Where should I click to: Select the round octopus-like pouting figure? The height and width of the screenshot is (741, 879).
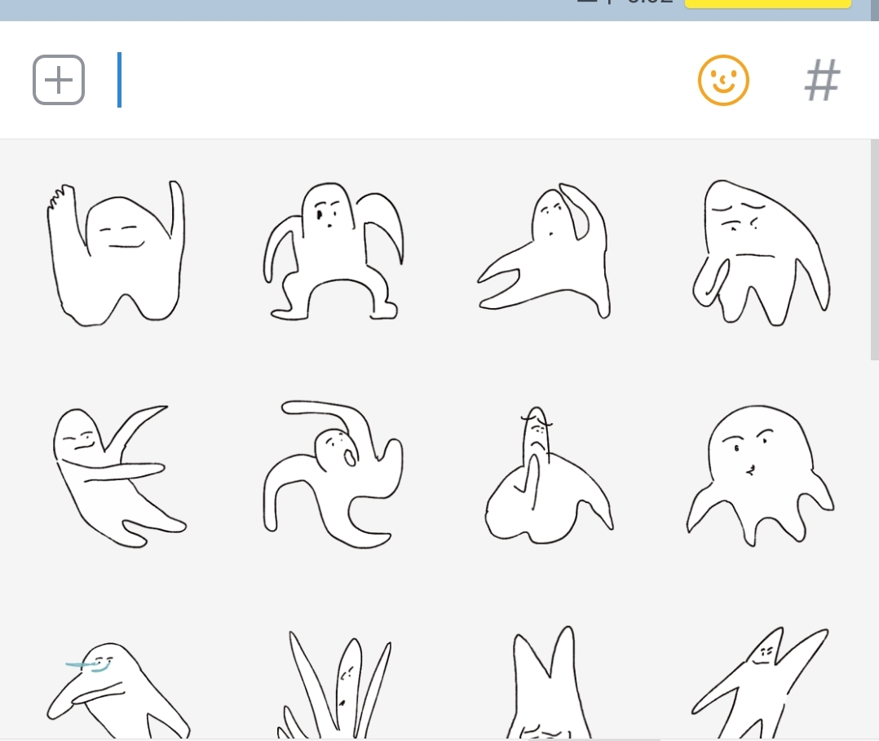click(761, 475)
